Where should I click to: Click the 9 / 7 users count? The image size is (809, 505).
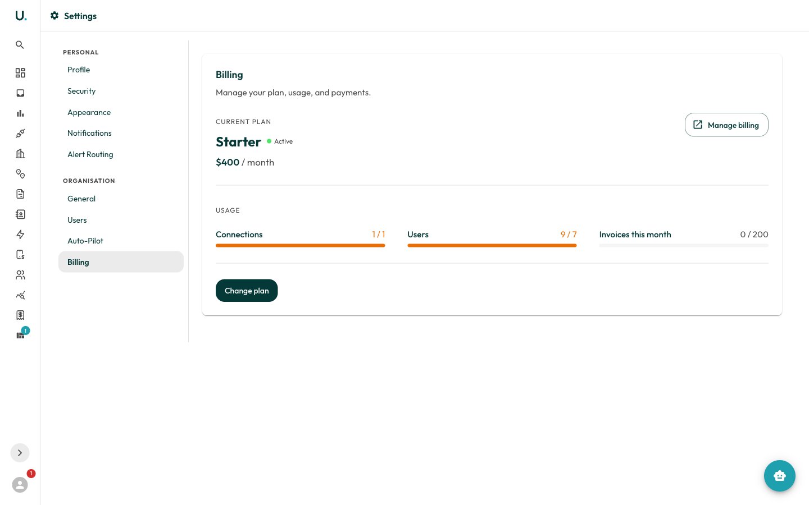[x=569, y=235]
